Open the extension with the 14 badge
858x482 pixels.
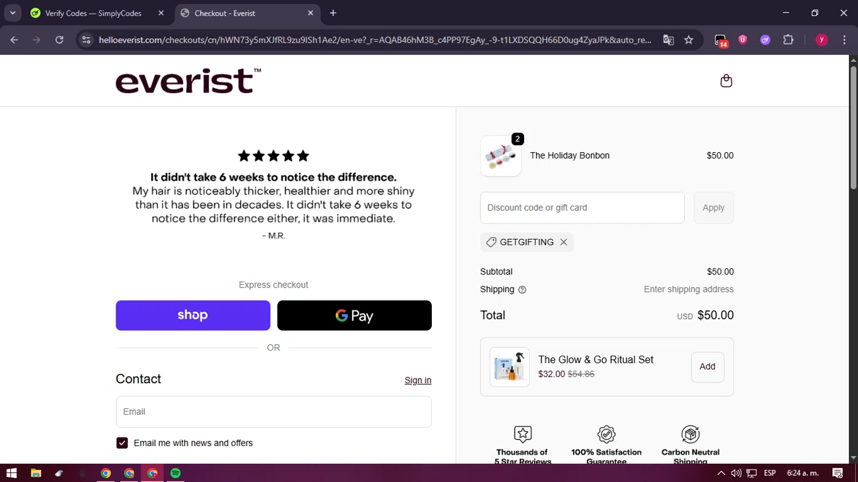[x=721, y=40]
